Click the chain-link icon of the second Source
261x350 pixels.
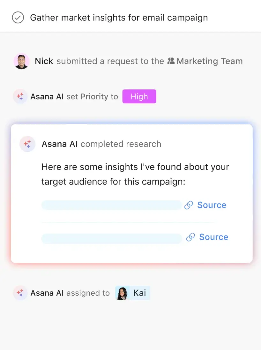click(x=190, y=237)
